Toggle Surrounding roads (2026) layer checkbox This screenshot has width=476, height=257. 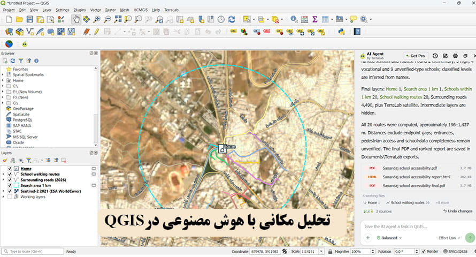[10, 180]
